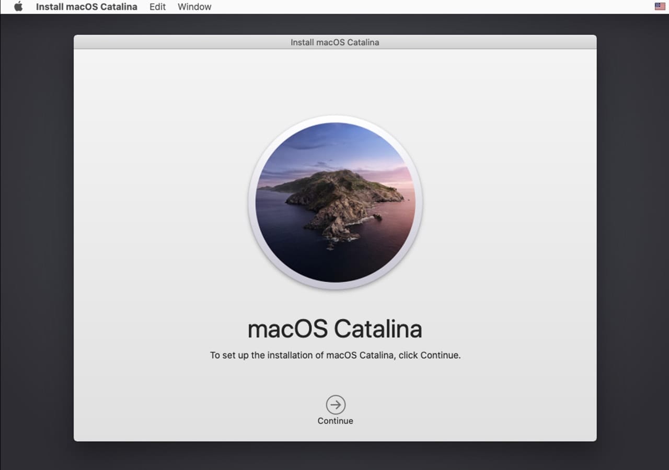Open the Apple menu
The width and height of the screenshot is (669, 470).
tap(18, 7)
